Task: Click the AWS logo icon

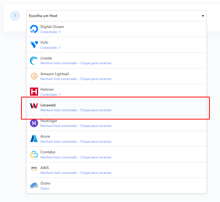Action: click(34, 168)
